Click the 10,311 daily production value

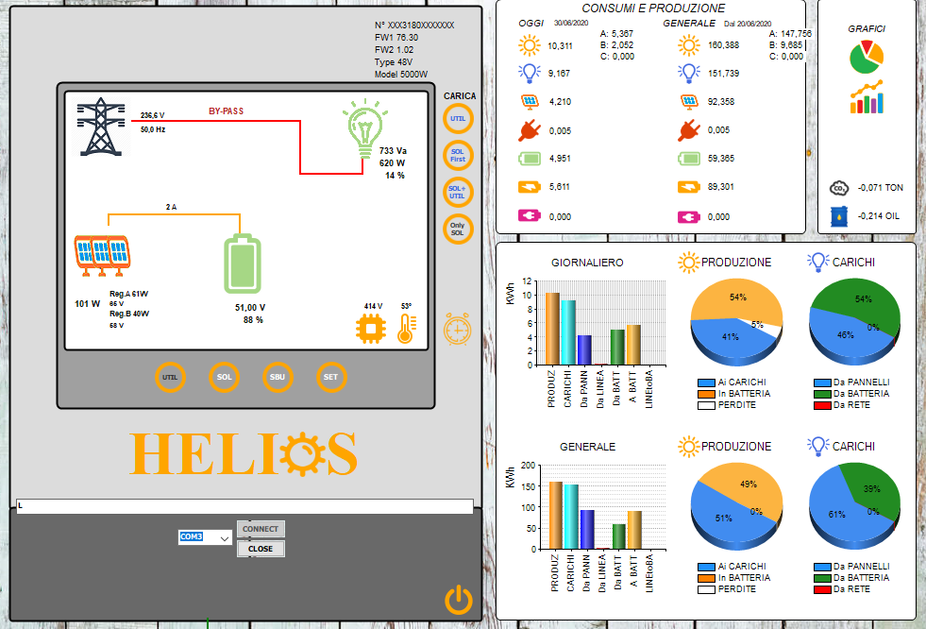point(560,46)
